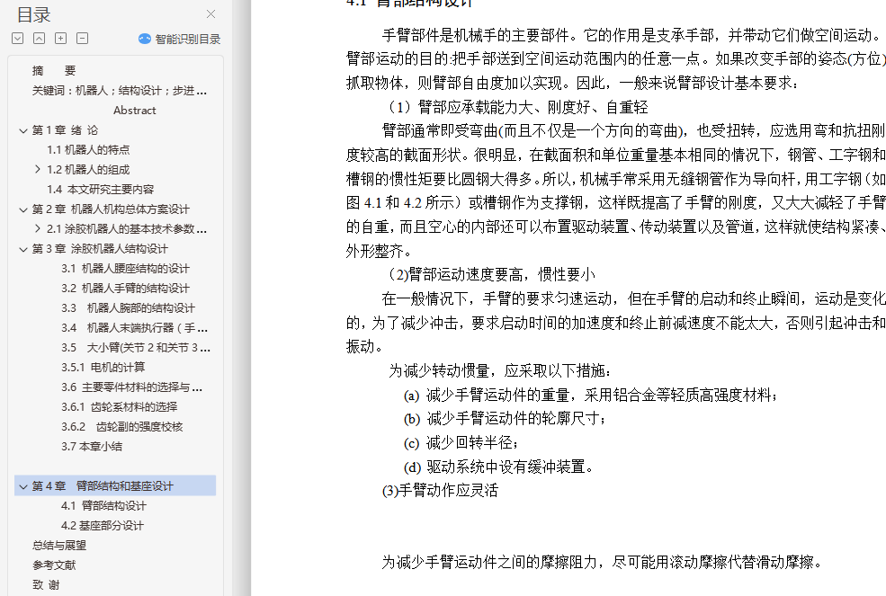Screen dimensions: 886x596
Task: Click sentence about 滚动摩擦代替滑动摩擦
Action: point(602,562)
